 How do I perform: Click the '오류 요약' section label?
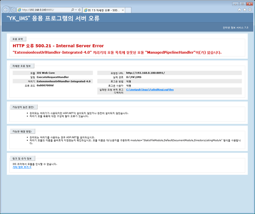tap(18, 39)
